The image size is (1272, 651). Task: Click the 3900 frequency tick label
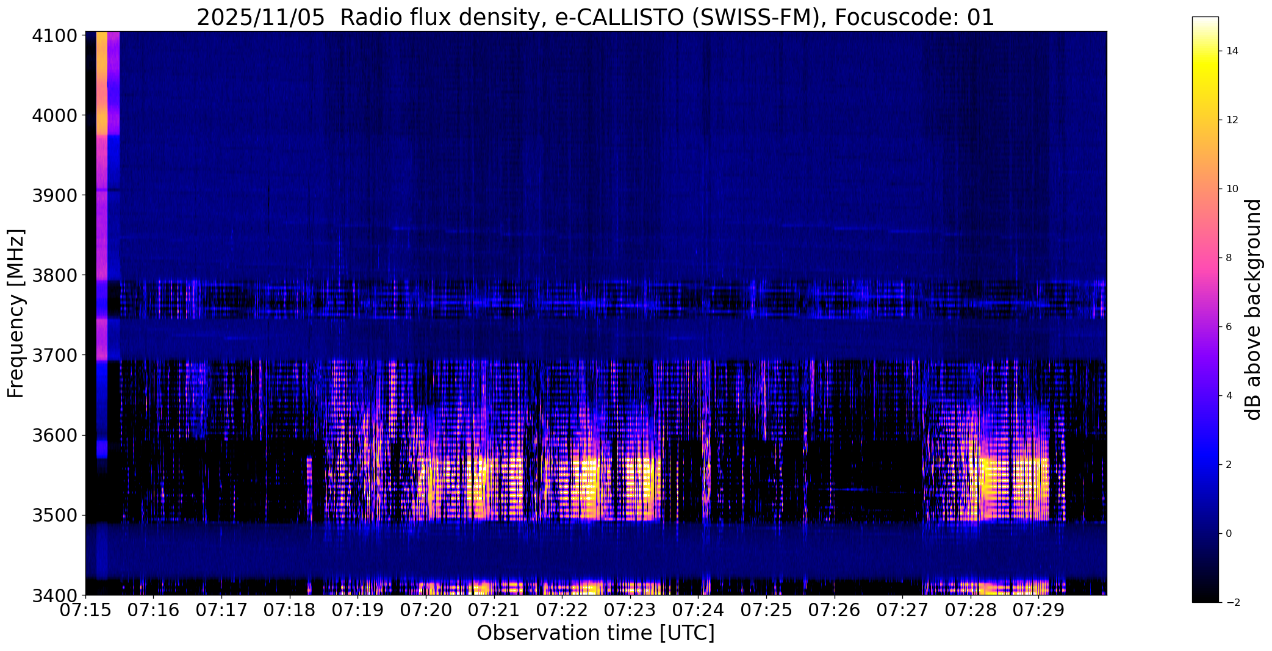click(x=55, y=195)
